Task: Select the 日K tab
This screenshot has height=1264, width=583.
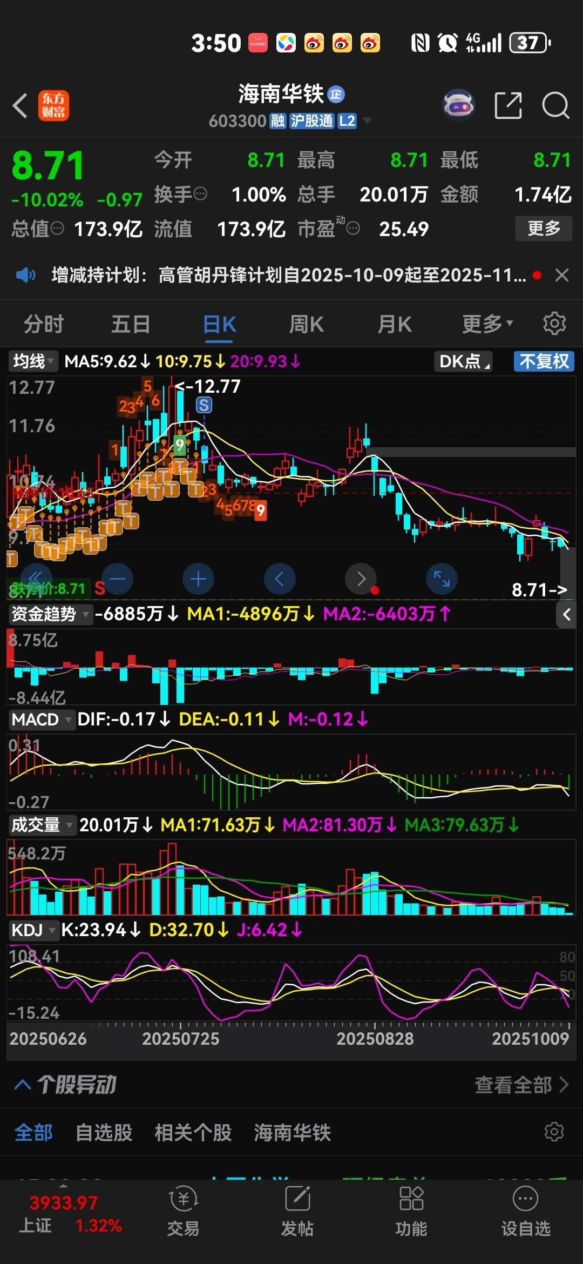Action: click(x=220, y=324)
